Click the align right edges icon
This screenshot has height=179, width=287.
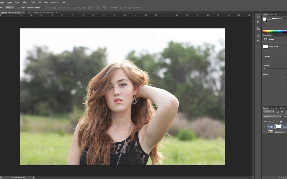click(68, 8)
